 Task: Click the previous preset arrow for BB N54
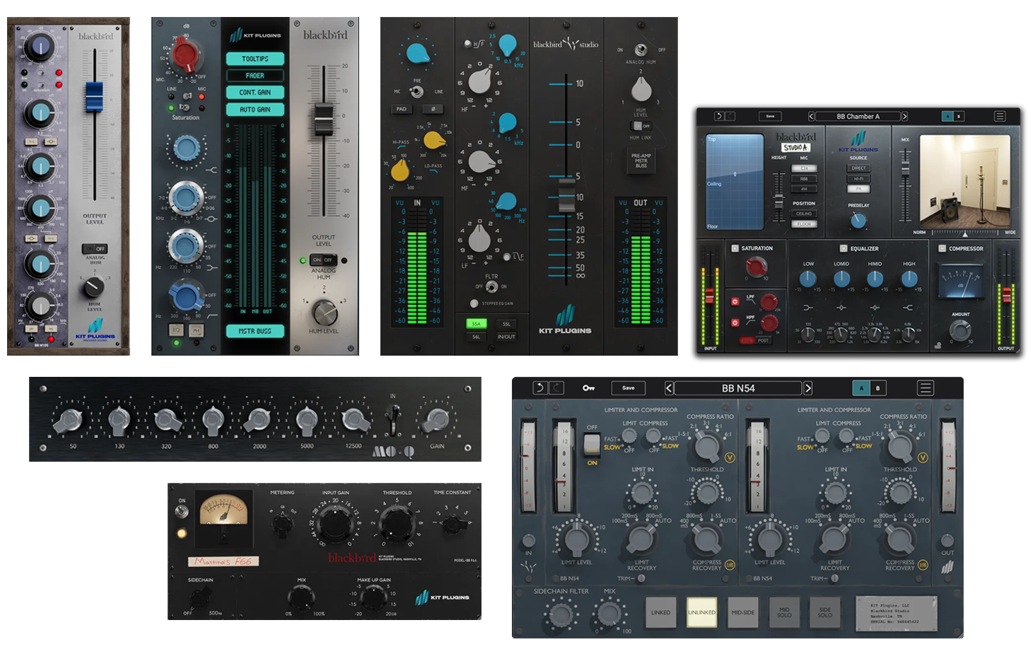[x=669, y=387]
